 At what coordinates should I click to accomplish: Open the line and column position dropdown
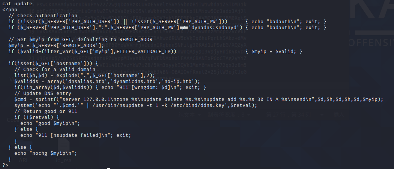click(x=295, y=115)
